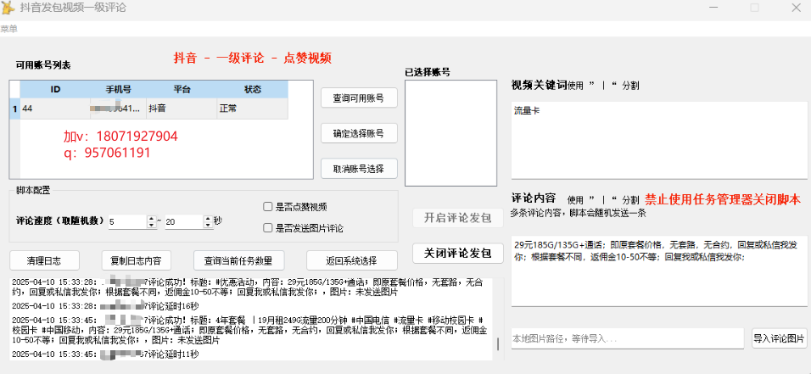The height and width of the screenshot is (374, 811).
Task: Click row number 1 header cell
Action: [x=15, y=109]
